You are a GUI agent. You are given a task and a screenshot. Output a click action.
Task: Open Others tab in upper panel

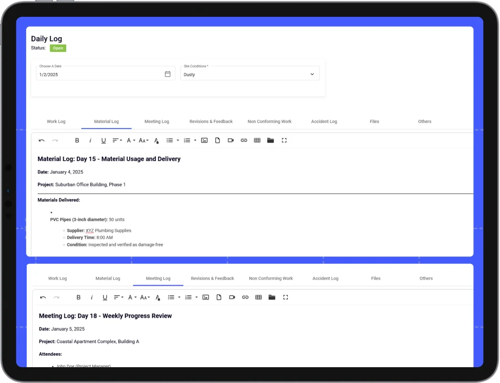coord(425,122)
